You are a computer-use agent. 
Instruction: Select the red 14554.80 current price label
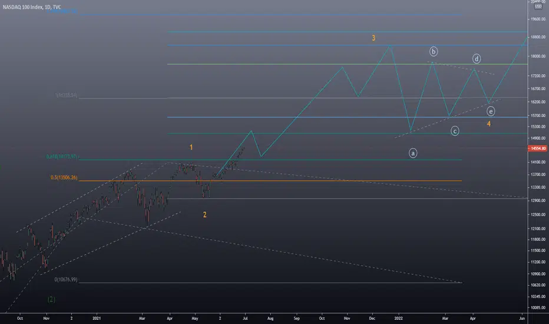538,148
